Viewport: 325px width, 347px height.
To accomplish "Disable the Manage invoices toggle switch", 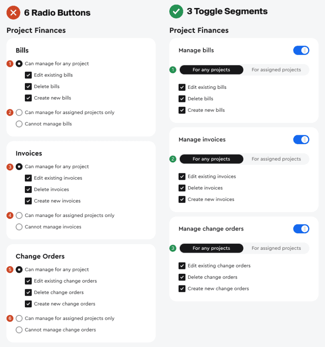I will click(301, 140).
